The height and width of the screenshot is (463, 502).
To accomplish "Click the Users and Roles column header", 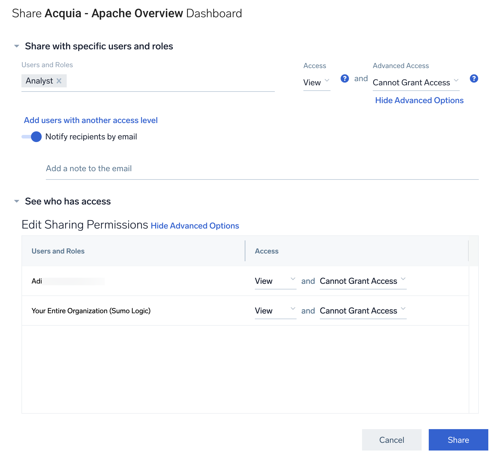I will (x=58, y=251).
